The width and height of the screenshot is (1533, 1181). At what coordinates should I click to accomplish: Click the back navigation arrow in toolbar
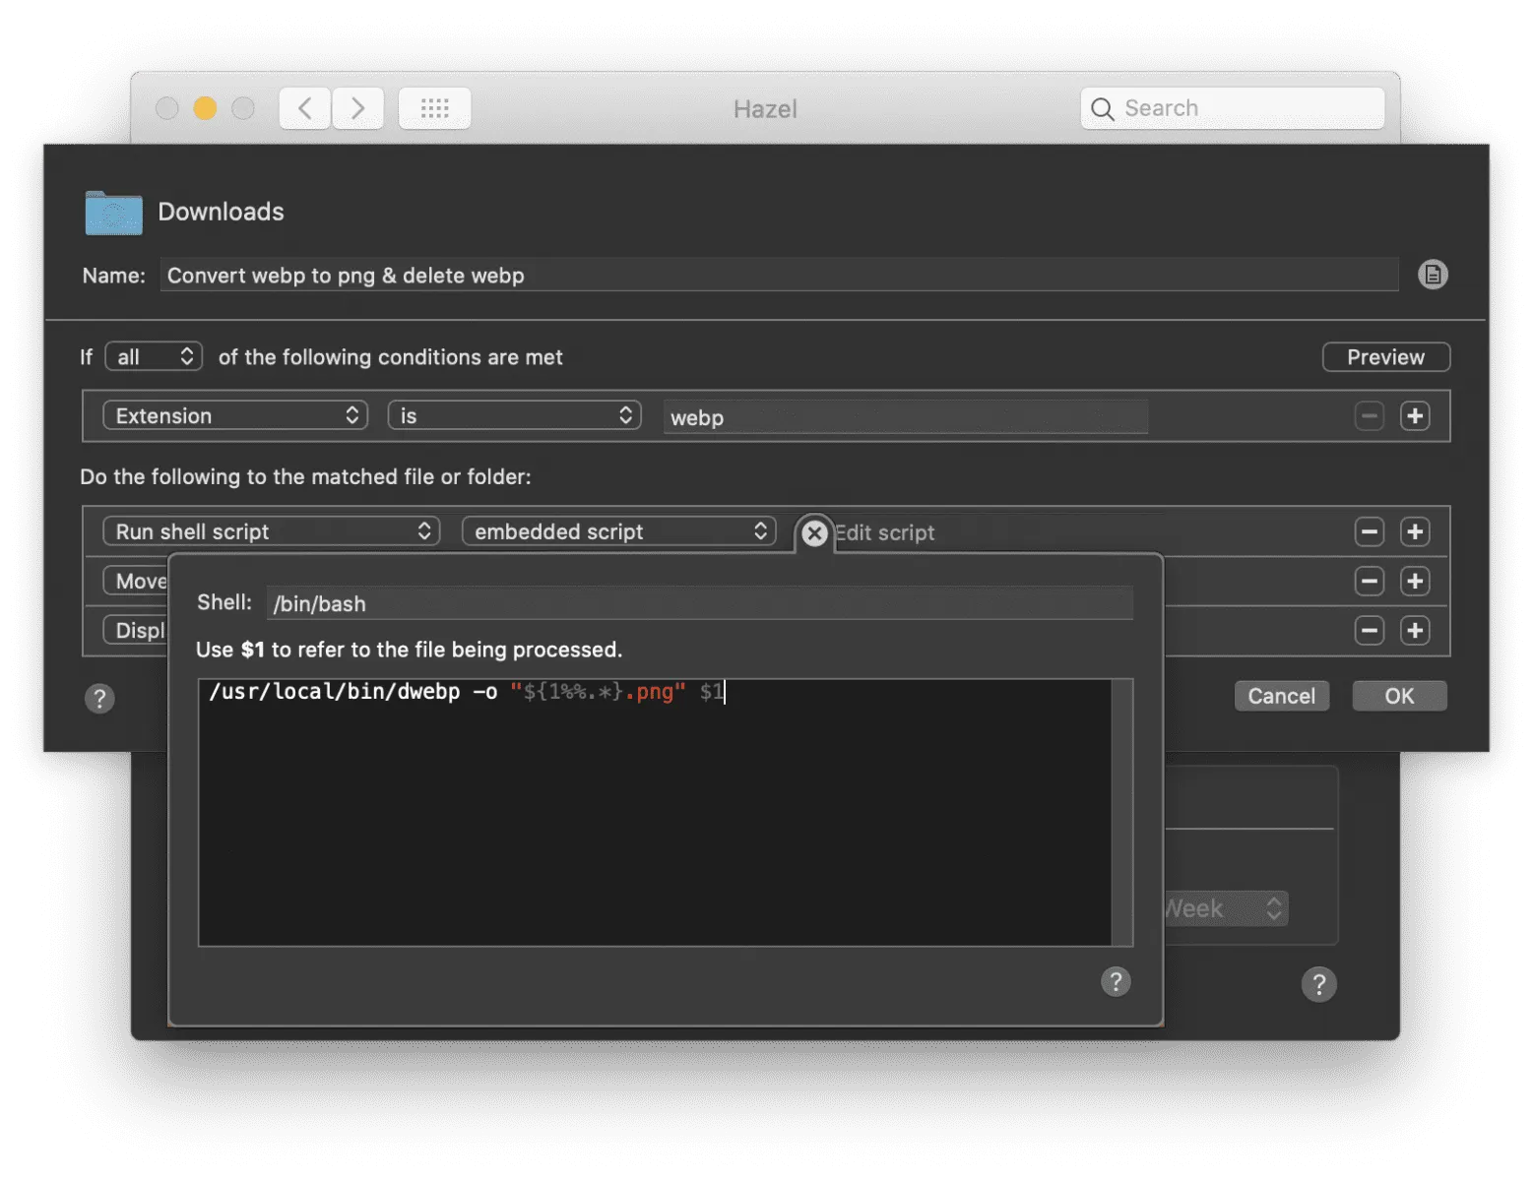[x=304, y=108]
